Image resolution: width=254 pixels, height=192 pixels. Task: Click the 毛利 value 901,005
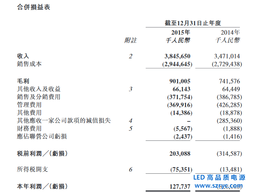click(x=180, y=81)
